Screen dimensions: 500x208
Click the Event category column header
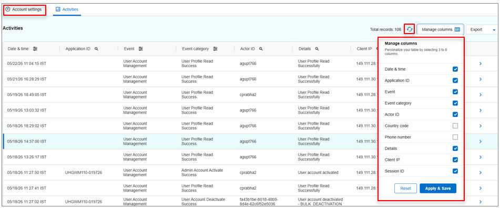tap(195, 49)
